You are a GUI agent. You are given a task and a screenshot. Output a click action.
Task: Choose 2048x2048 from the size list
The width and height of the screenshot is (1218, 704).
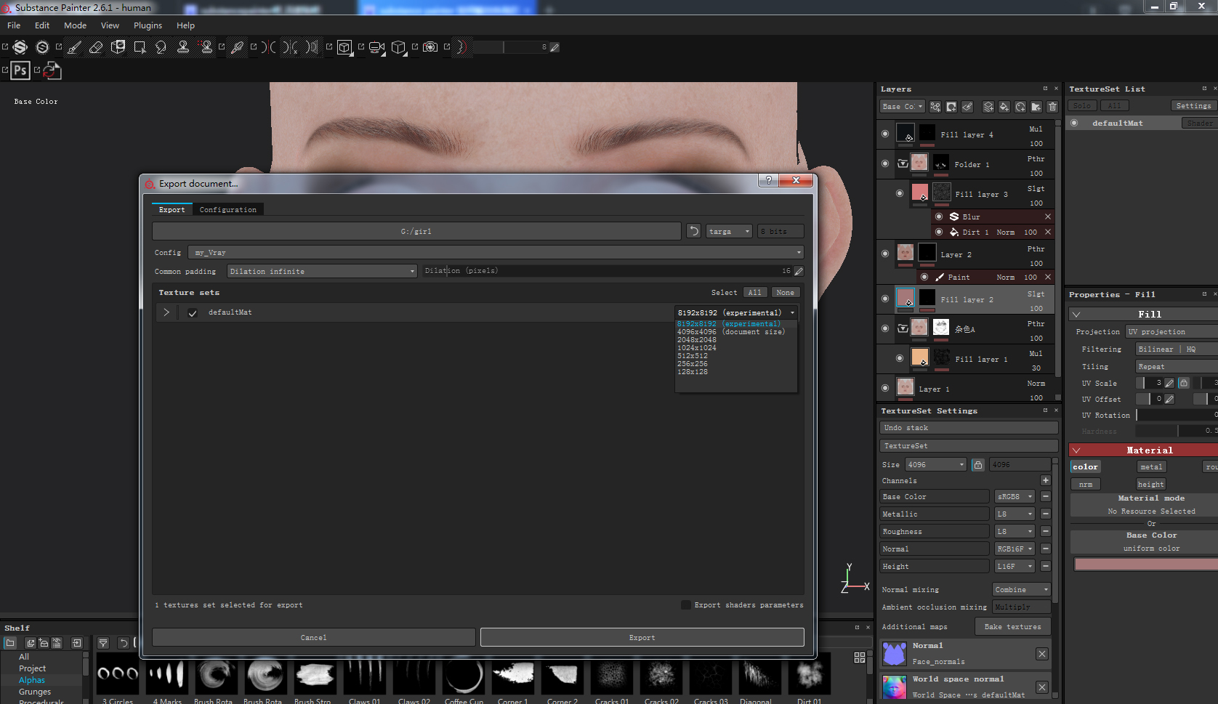[x=696, y=340]
